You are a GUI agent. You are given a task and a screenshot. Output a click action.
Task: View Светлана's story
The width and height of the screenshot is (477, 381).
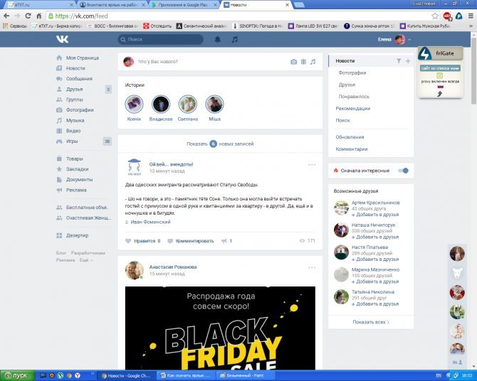(188, 104)
